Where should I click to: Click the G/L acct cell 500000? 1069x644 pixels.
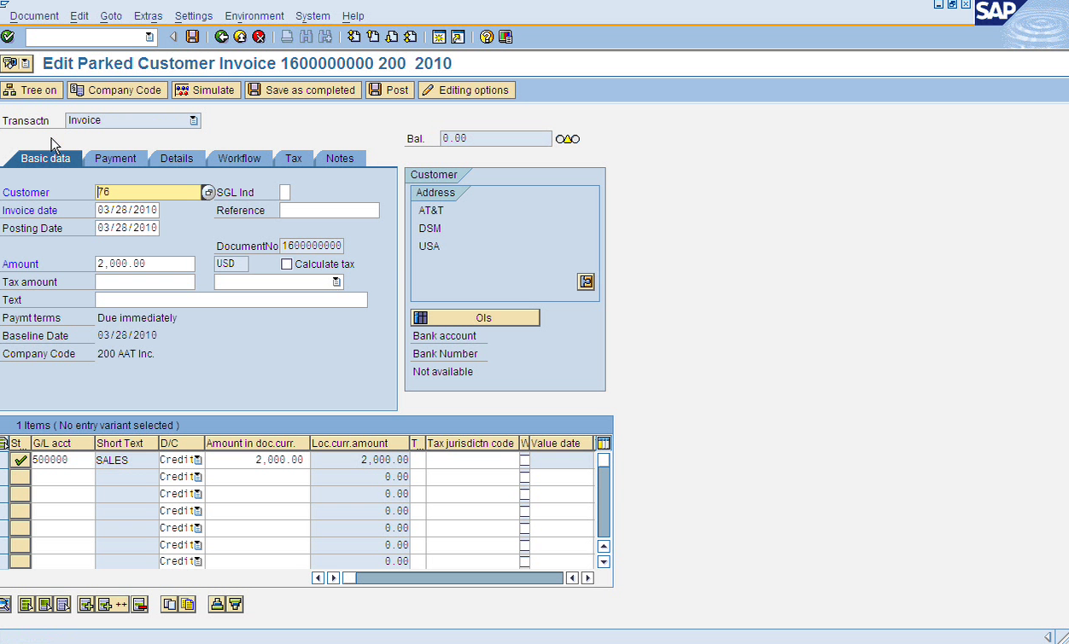point(63,460)
